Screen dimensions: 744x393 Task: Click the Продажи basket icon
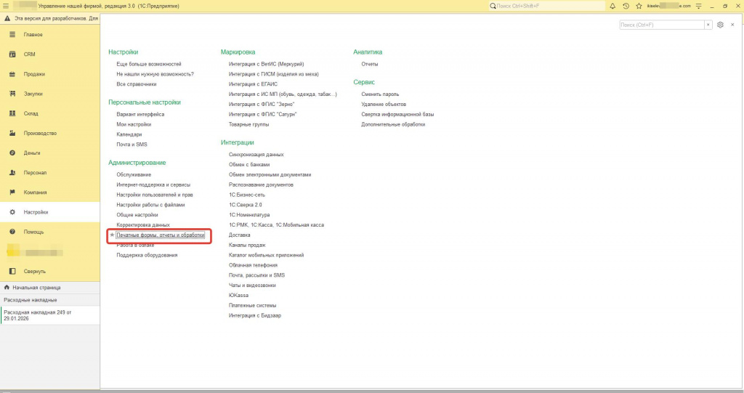[12, 74]
